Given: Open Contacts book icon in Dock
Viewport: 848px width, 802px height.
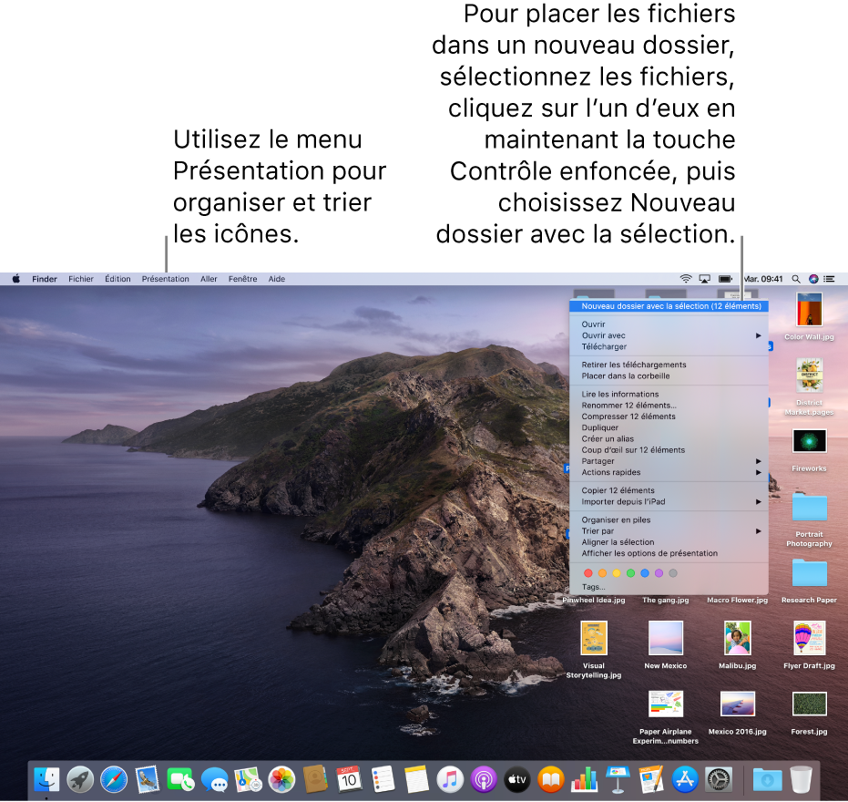Looking at the screenshot, I should point(315,780).
